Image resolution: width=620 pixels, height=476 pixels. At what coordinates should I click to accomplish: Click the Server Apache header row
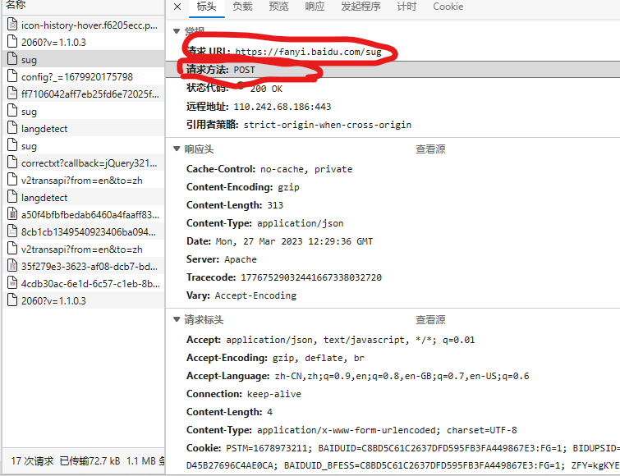222,259
